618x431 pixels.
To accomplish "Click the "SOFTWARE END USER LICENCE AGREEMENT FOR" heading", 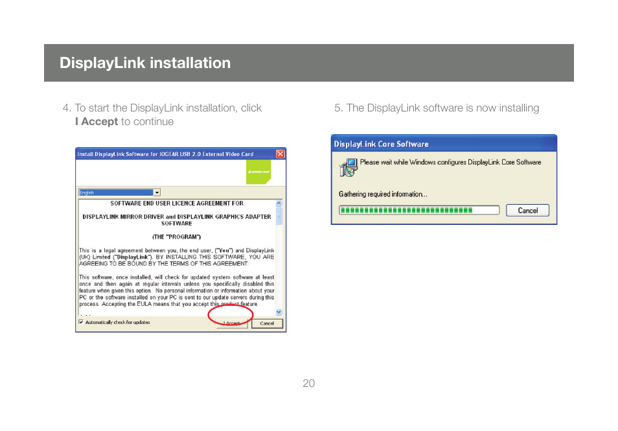I will [177, 204].
